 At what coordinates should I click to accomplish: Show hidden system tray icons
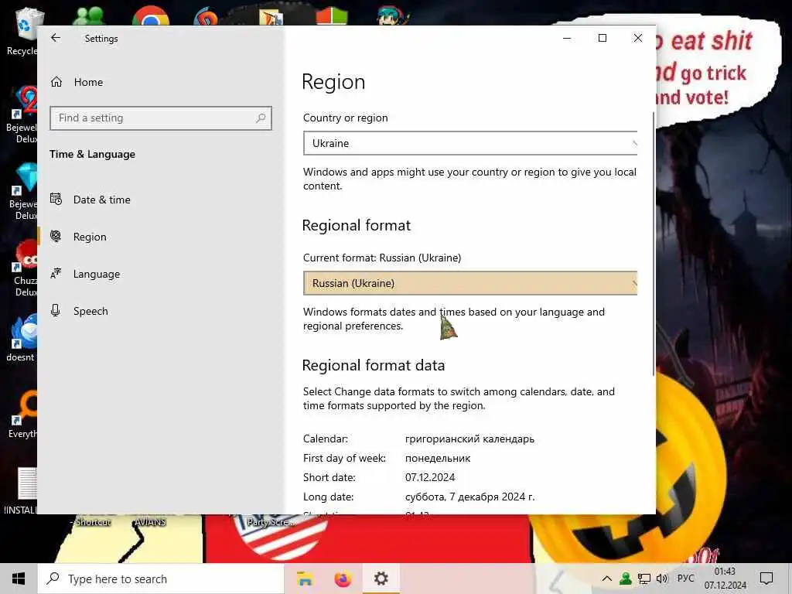607,579
